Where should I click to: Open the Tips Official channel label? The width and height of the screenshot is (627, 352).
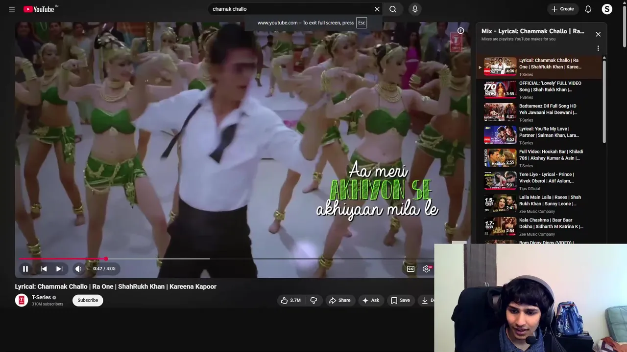coord(530,189)
